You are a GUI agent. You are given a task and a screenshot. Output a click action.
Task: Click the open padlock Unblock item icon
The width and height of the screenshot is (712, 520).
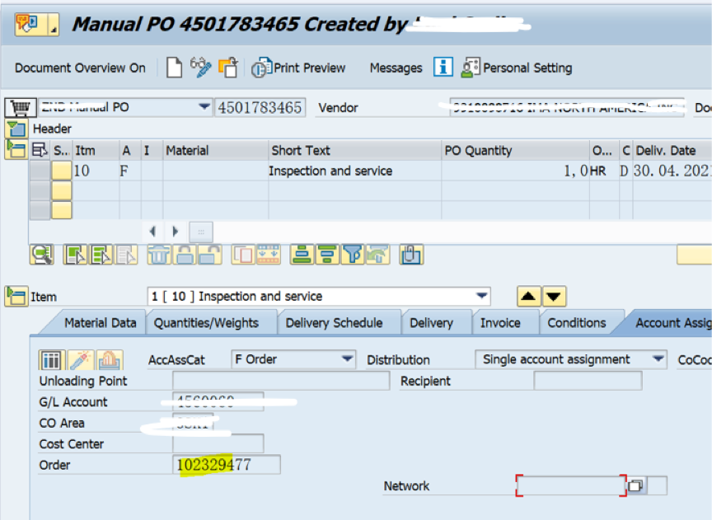pyautogui.click(x=210, y=255)
